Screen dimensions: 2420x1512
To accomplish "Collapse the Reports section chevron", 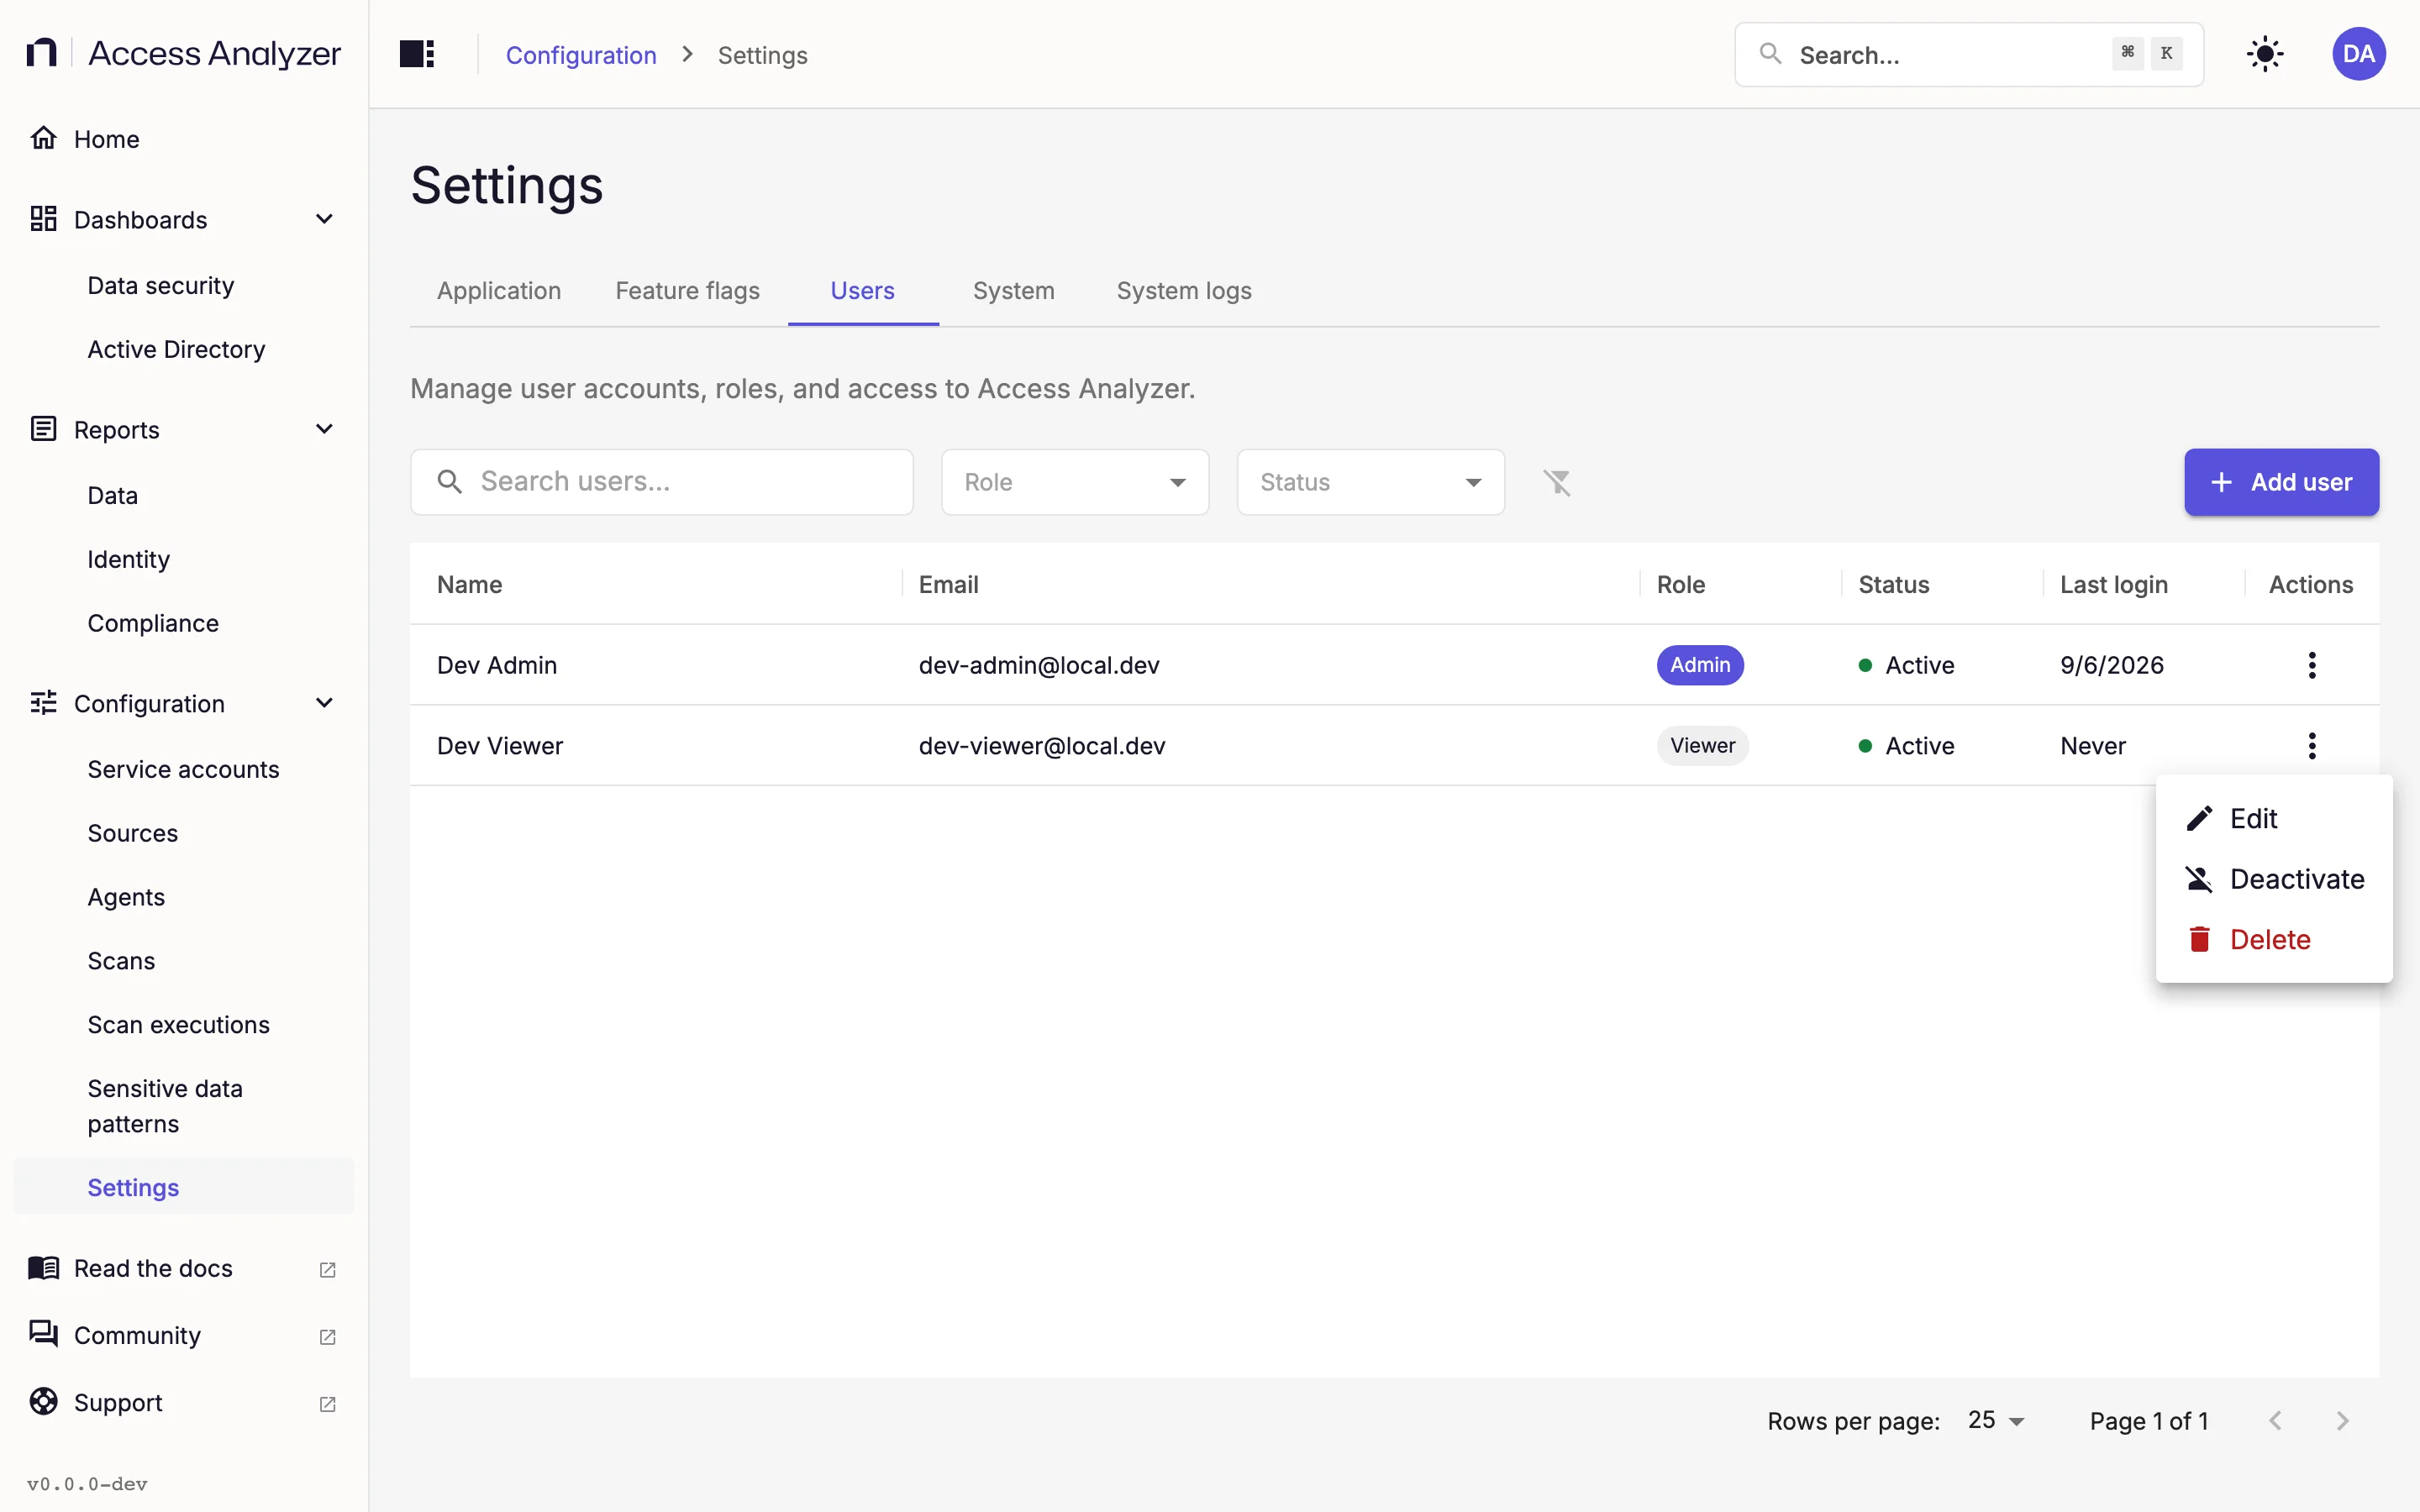I will tap(324, 429).
